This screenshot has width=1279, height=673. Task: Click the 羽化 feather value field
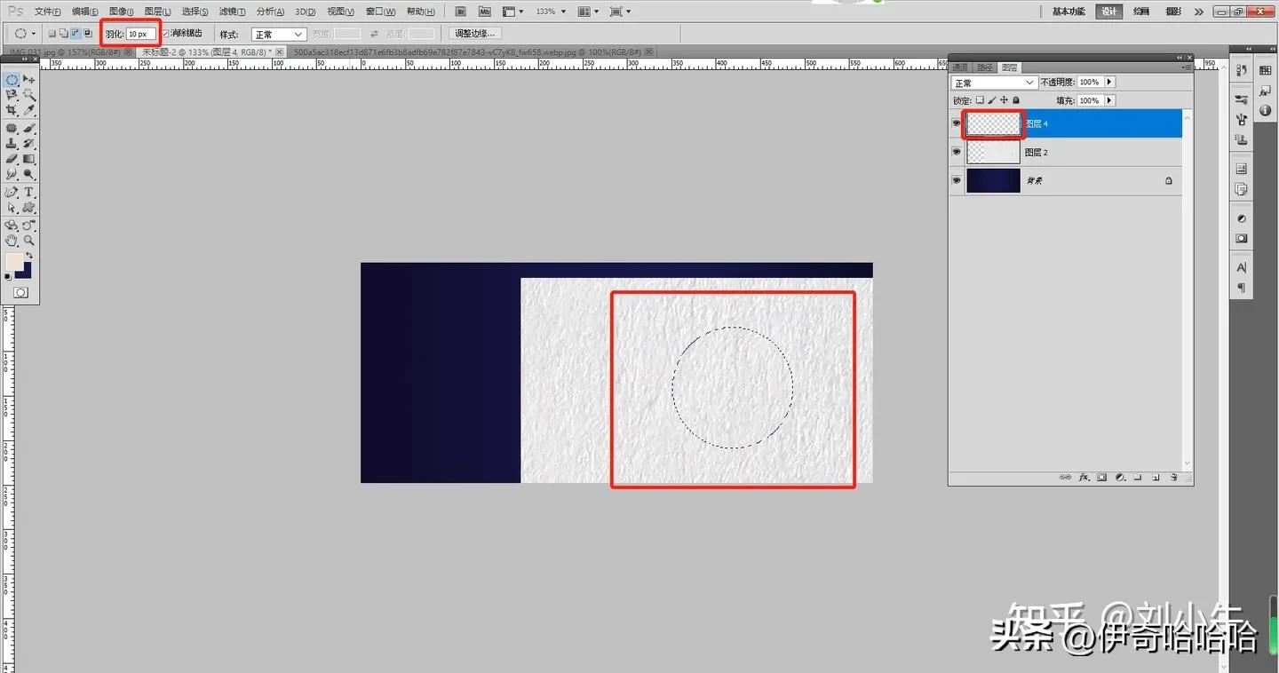[x=140, y=32]
